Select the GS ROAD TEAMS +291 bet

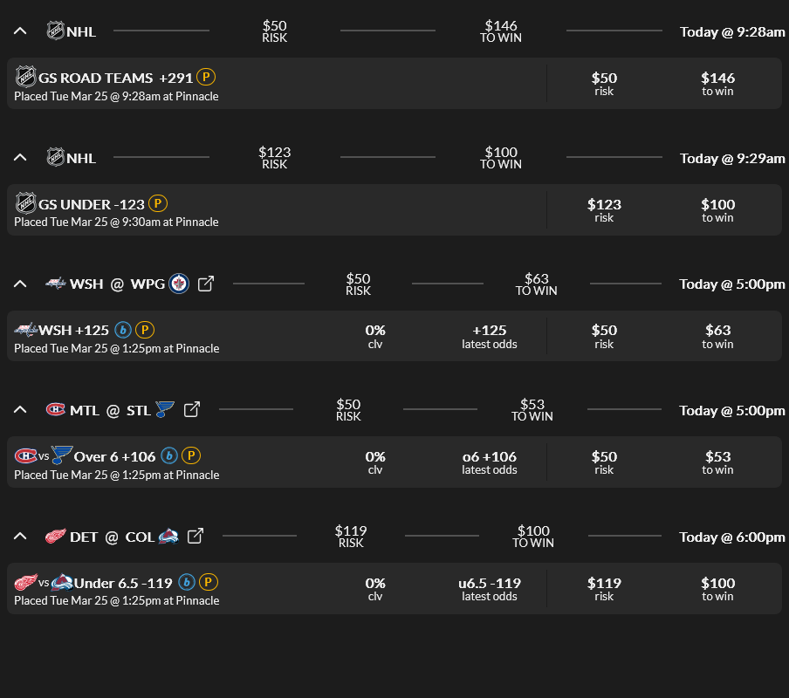point(96,78)
